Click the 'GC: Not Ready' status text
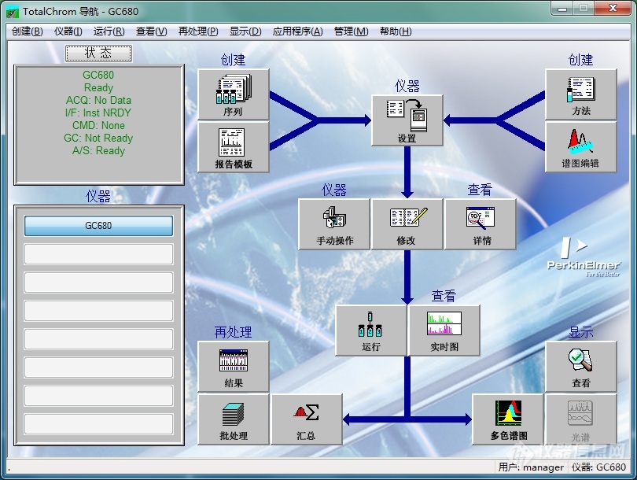This screenshot has height=480, width=637. (98, 138)
